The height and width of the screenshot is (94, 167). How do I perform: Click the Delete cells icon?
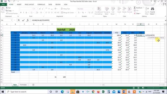pos(124,9)
